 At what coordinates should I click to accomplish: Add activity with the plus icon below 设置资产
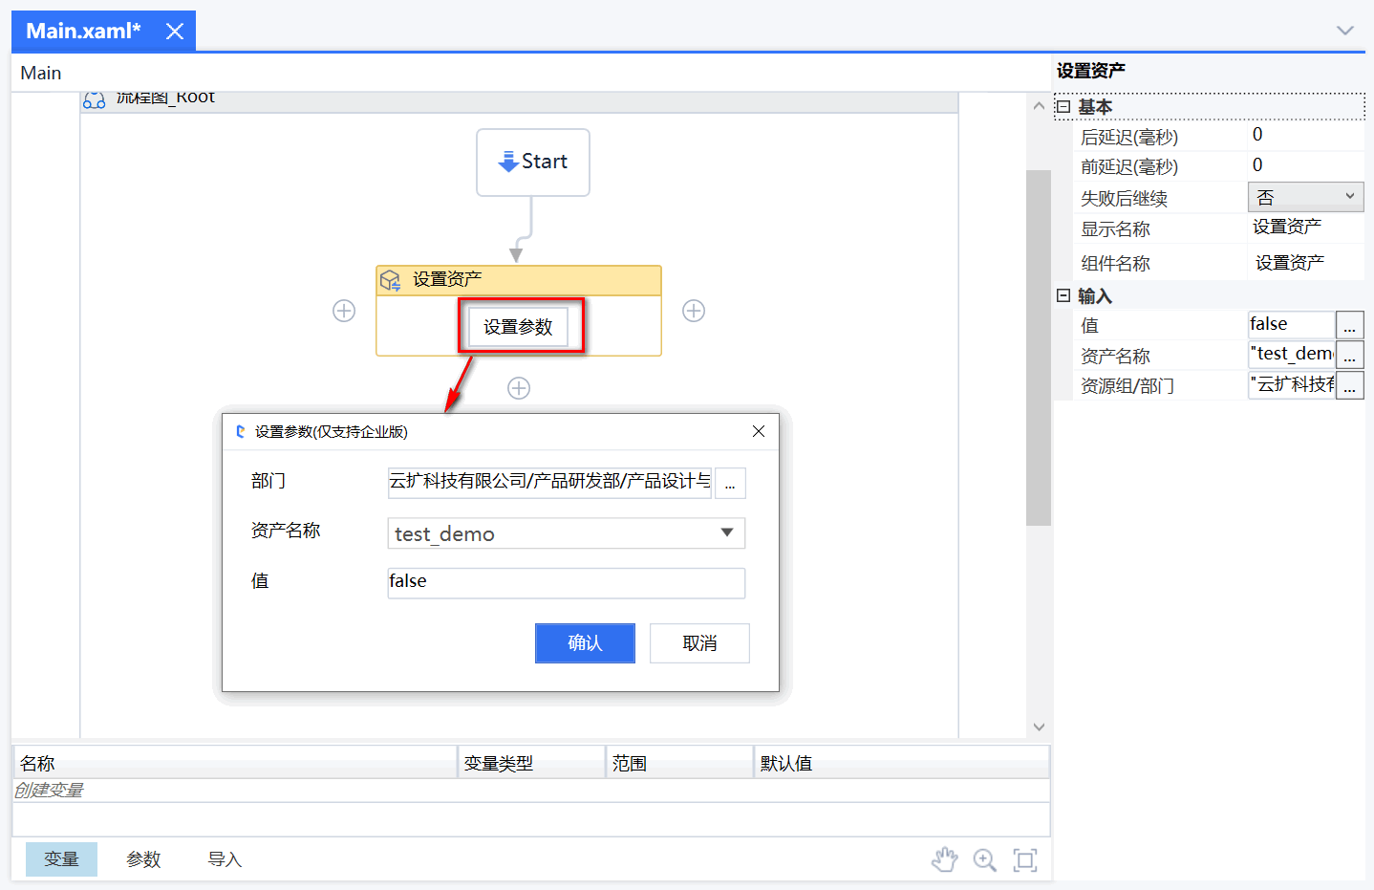519,388
